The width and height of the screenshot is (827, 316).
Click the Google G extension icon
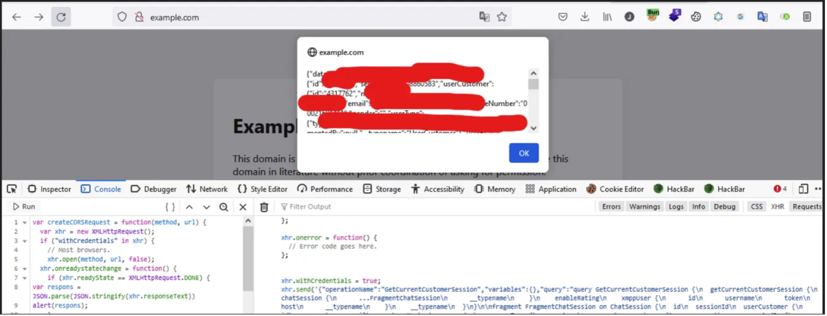click(x=740, y=17)
